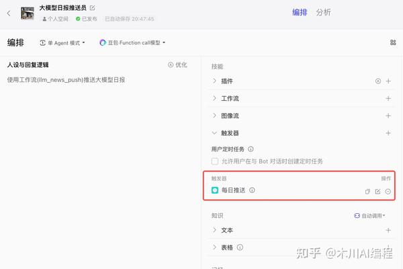This screenshot has width=403, height=269.
Task: Edit the bot name 大模型日报推送员
Action: click(92, 8)
